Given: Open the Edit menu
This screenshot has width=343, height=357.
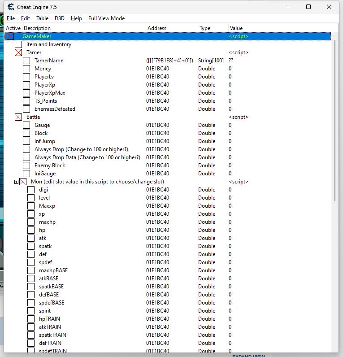Looking at the screenshot, I should [25, 18].
